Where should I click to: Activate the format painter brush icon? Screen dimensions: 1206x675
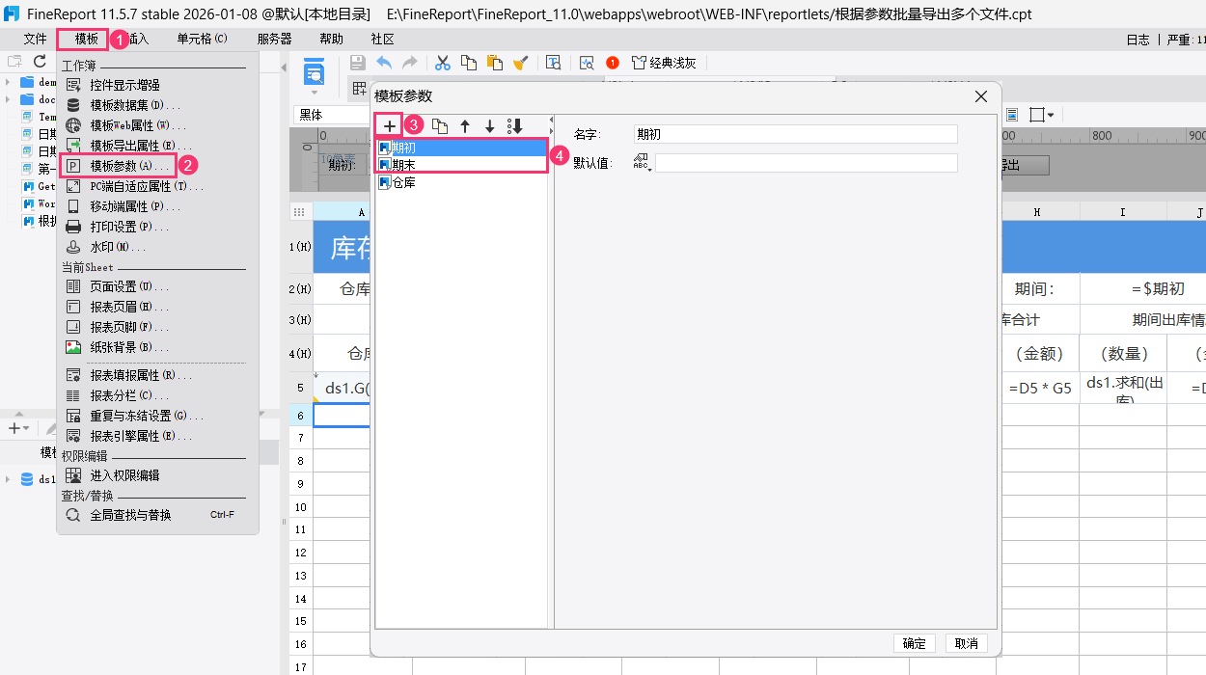click(521, 63)
